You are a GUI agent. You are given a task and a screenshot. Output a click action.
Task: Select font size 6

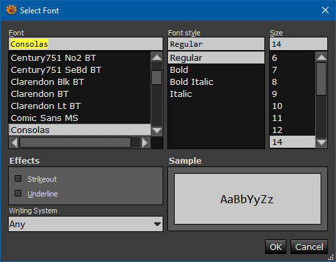292,58
